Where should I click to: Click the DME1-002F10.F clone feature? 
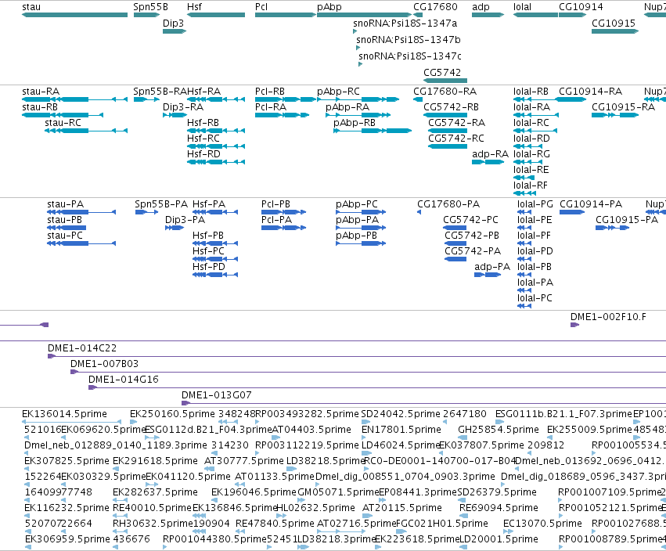(574, 325)
